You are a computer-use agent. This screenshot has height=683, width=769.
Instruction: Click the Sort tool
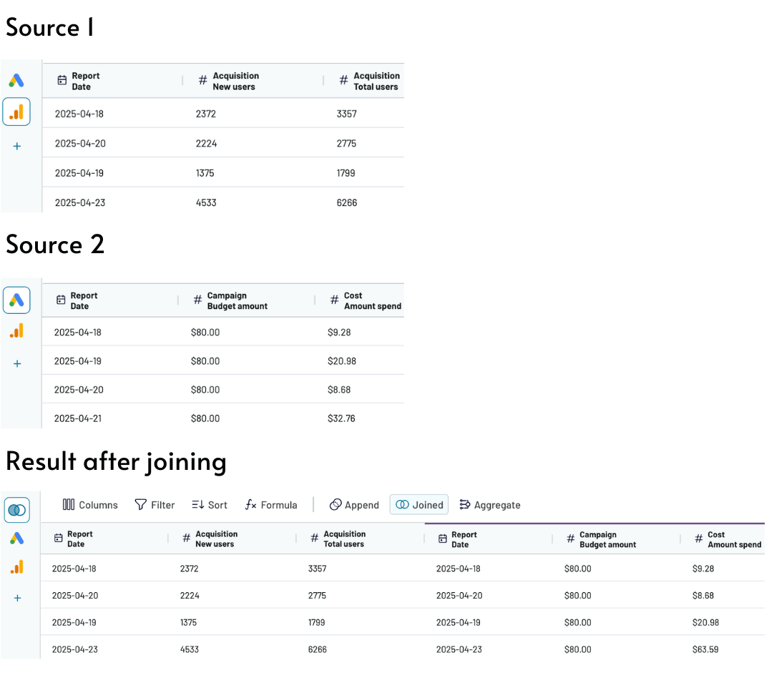pos(209,505)
